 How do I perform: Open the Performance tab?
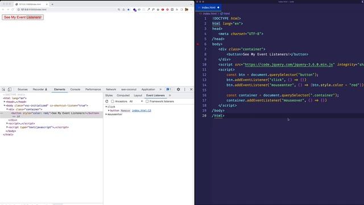tap(93, 89)
